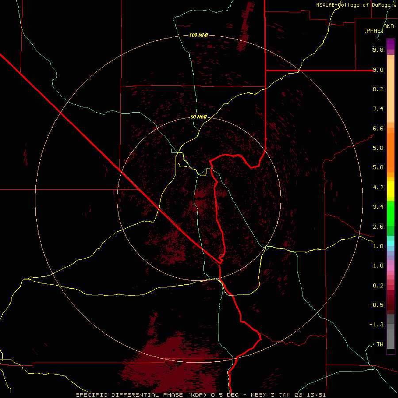Image resolution: width=398 pixels, height=398 pixels.
Task: Click the 5.0 legend value
Action: coord(378,168)
